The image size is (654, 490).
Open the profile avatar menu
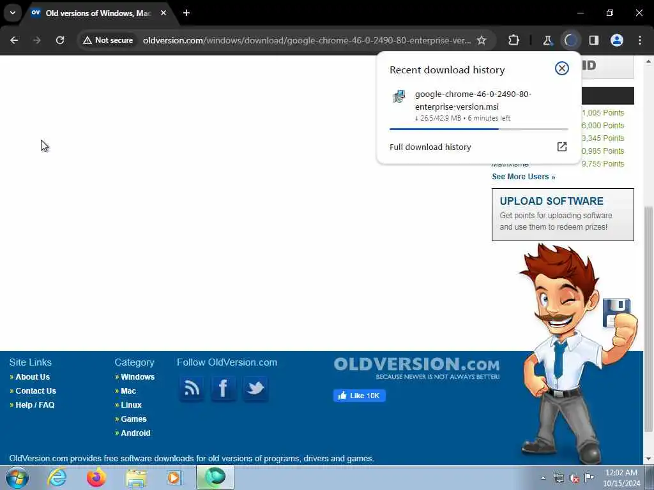pos(617,40)
